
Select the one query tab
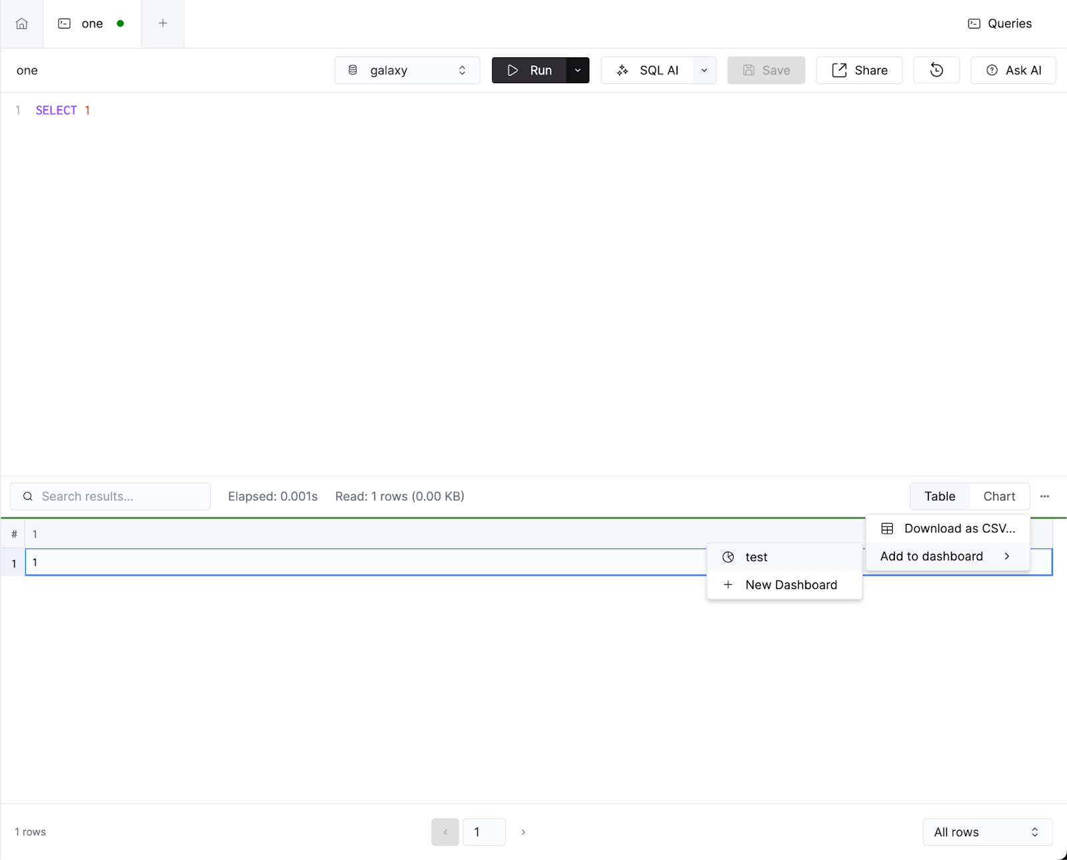click(x=92, y=23)
